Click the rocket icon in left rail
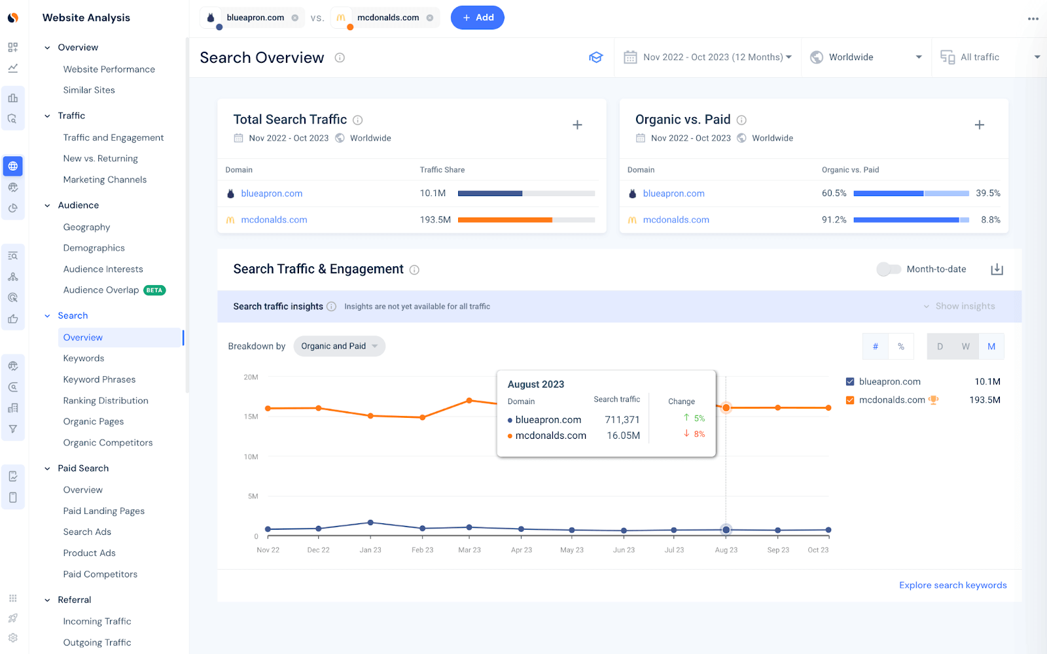The width and height of the screenshot is (1047, 654). pyautogui.click(x=13, y=618)
